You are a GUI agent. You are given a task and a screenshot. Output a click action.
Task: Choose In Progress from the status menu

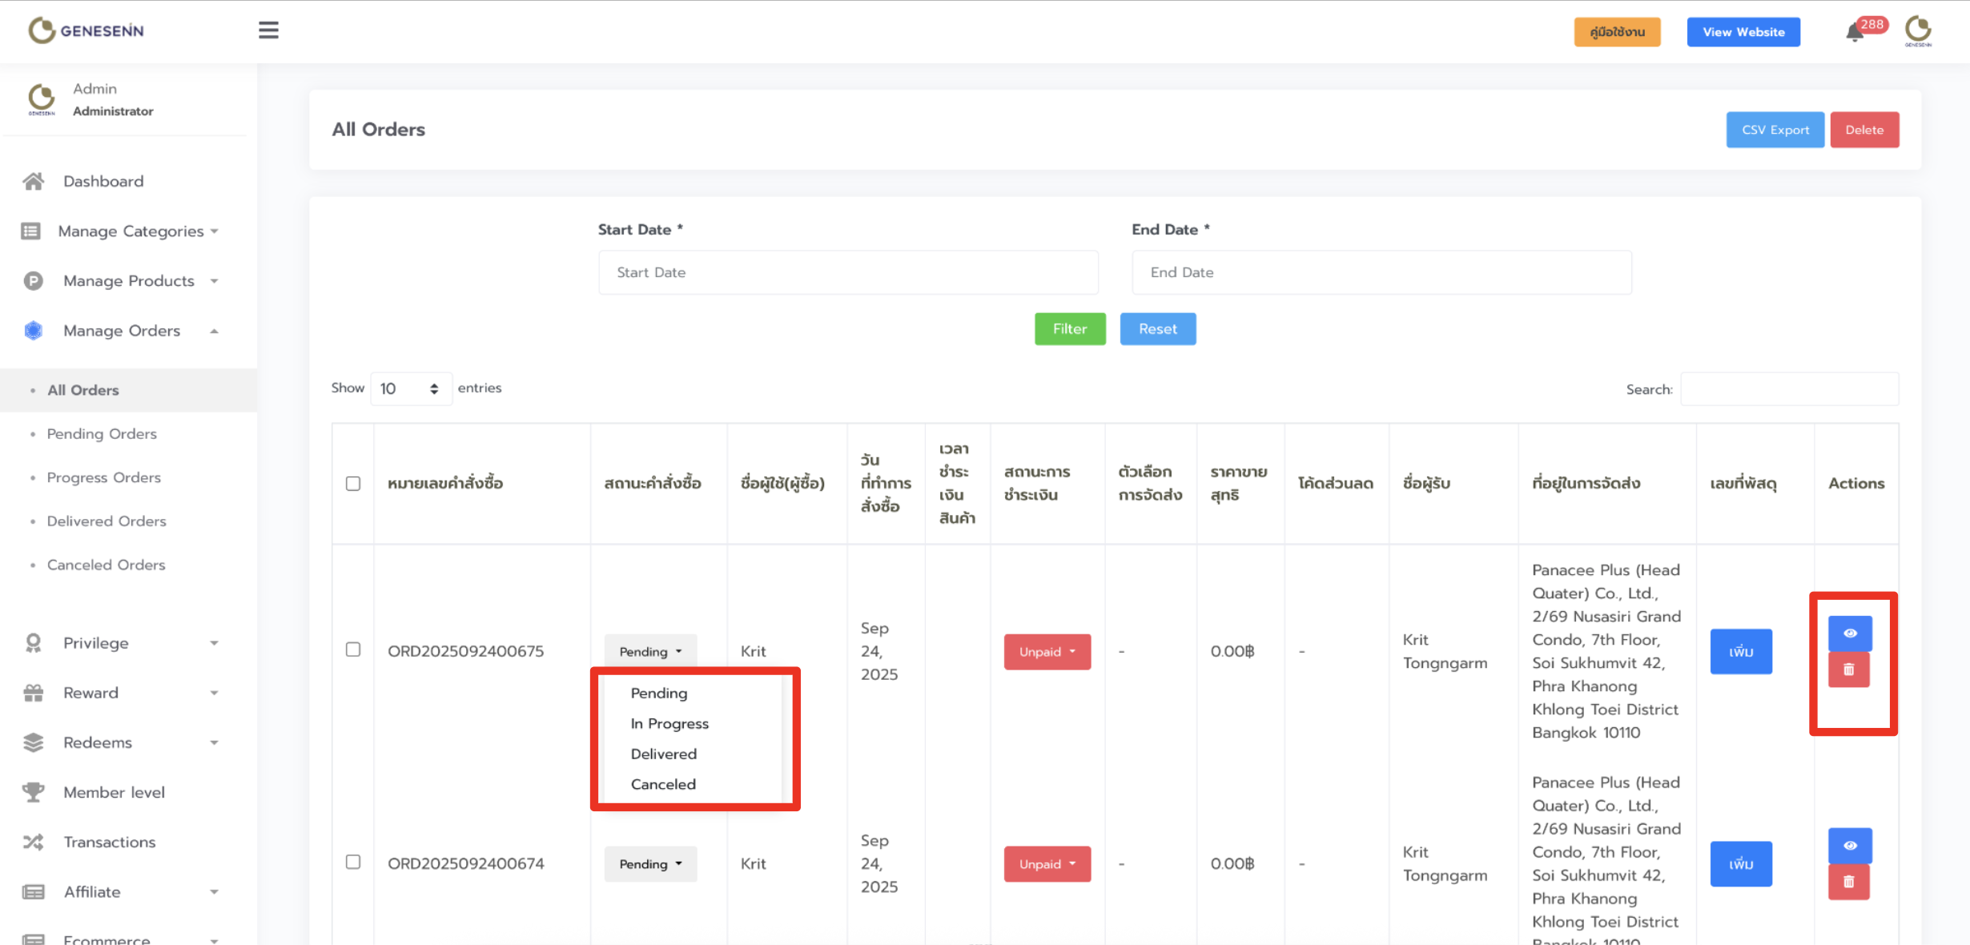[669, 723]
